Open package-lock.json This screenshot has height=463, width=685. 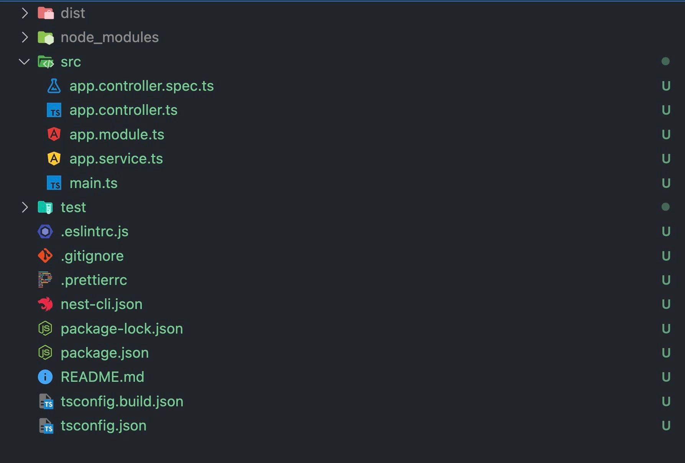click(122, 329)
